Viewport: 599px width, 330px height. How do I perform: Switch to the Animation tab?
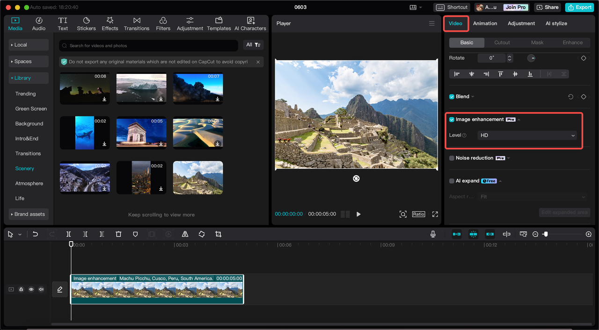(485, 23)
